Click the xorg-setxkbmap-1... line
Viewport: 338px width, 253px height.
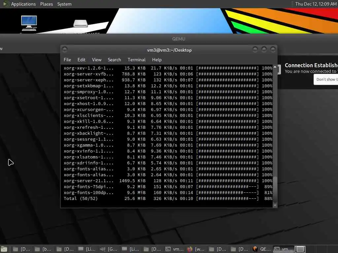click(x=168, y=86)
